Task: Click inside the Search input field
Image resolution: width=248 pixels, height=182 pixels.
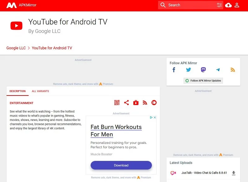Action: point(190,5)
